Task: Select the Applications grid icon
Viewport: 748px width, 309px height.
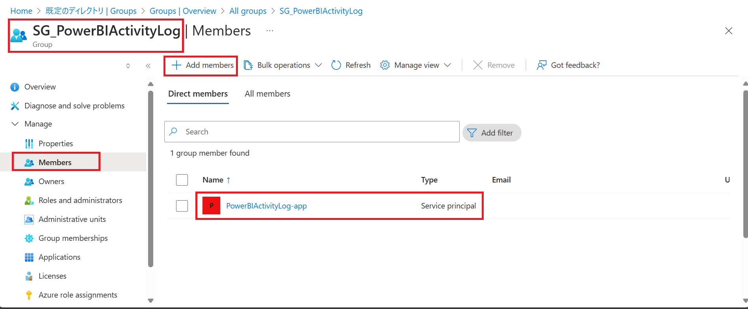Action: 29,257
